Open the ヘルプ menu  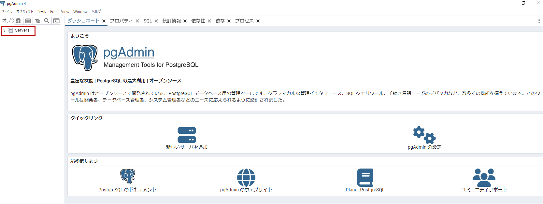[96, 12]
